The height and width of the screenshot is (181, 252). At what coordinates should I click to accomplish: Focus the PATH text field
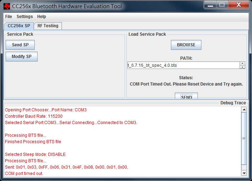point(184,65)
